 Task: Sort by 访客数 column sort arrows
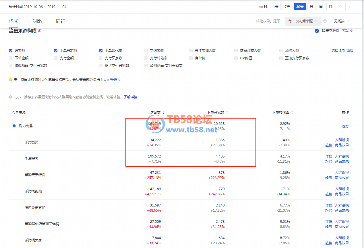163,113
